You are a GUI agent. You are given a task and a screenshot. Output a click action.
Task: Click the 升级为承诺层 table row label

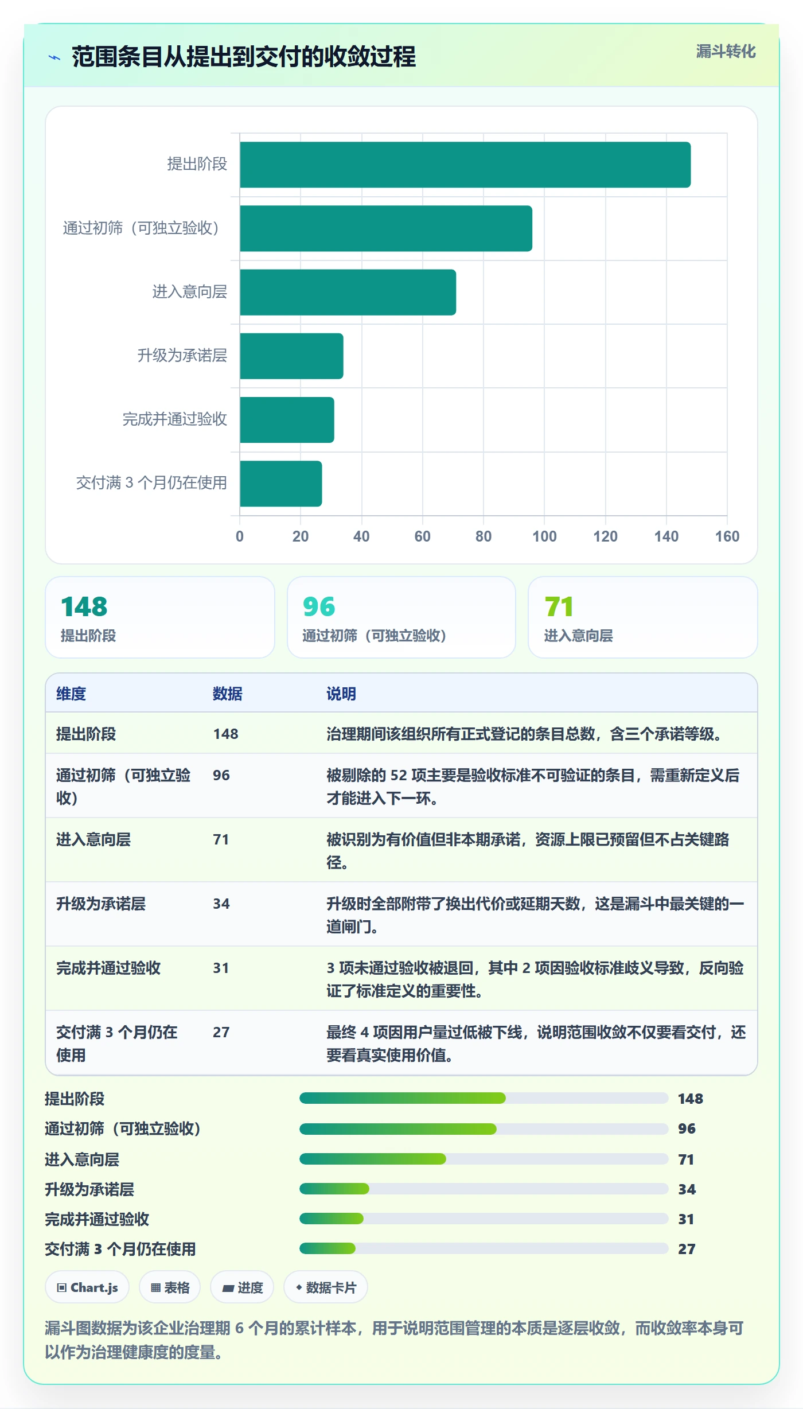(101, 904)
